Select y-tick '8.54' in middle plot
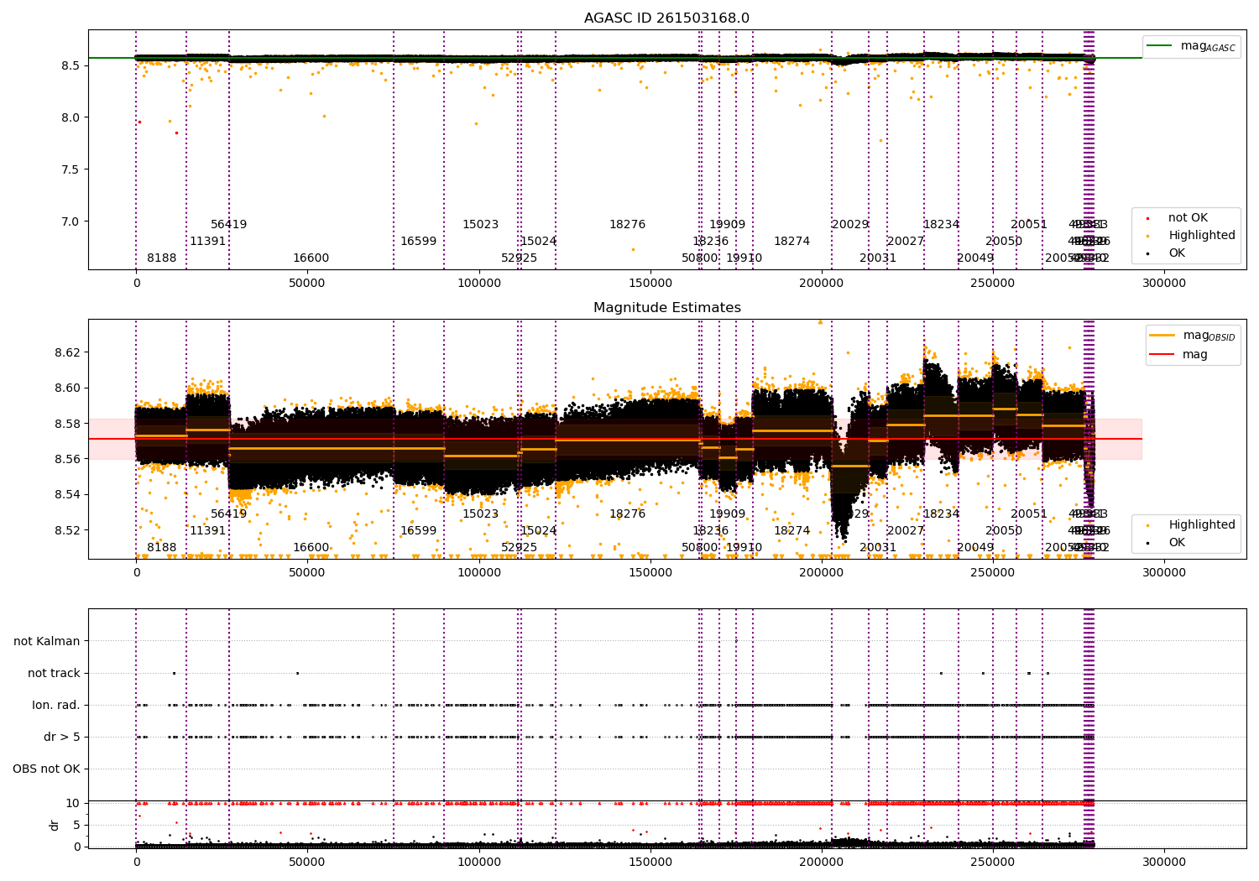Image resolution: width=1259 pixels, height=881 pixels. coord(67,494)
